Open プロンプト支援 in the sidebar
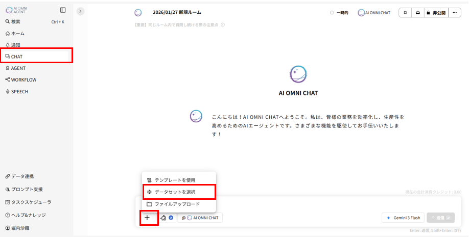 (24, 189)
